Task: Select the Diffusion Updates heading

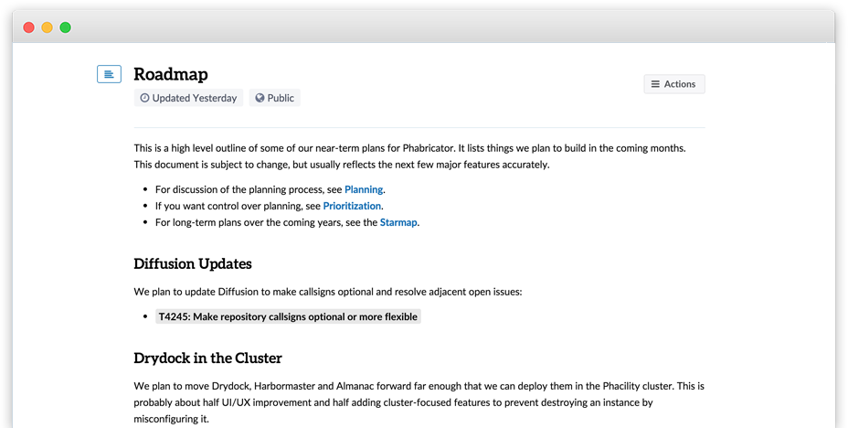Action: click(x=193, y=264)
